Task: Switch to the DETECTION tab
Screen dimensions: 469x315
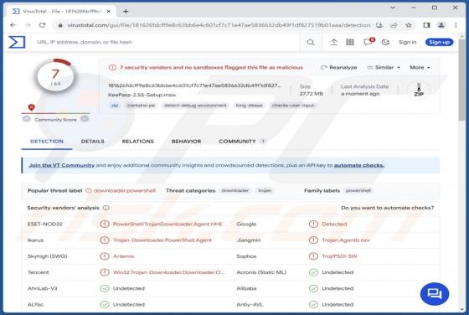Action: [x=47, y=142]
